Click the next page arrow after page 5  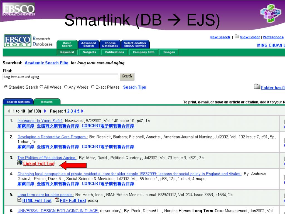[x=82, y=111]
